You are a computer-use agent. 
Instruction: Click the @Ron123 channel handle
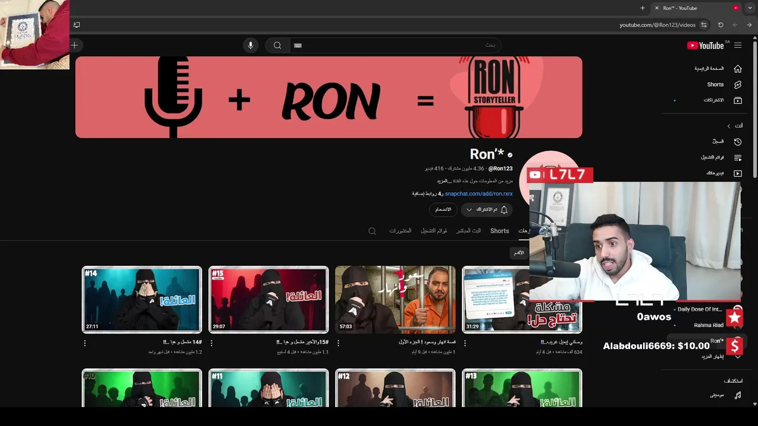(500, 169)
